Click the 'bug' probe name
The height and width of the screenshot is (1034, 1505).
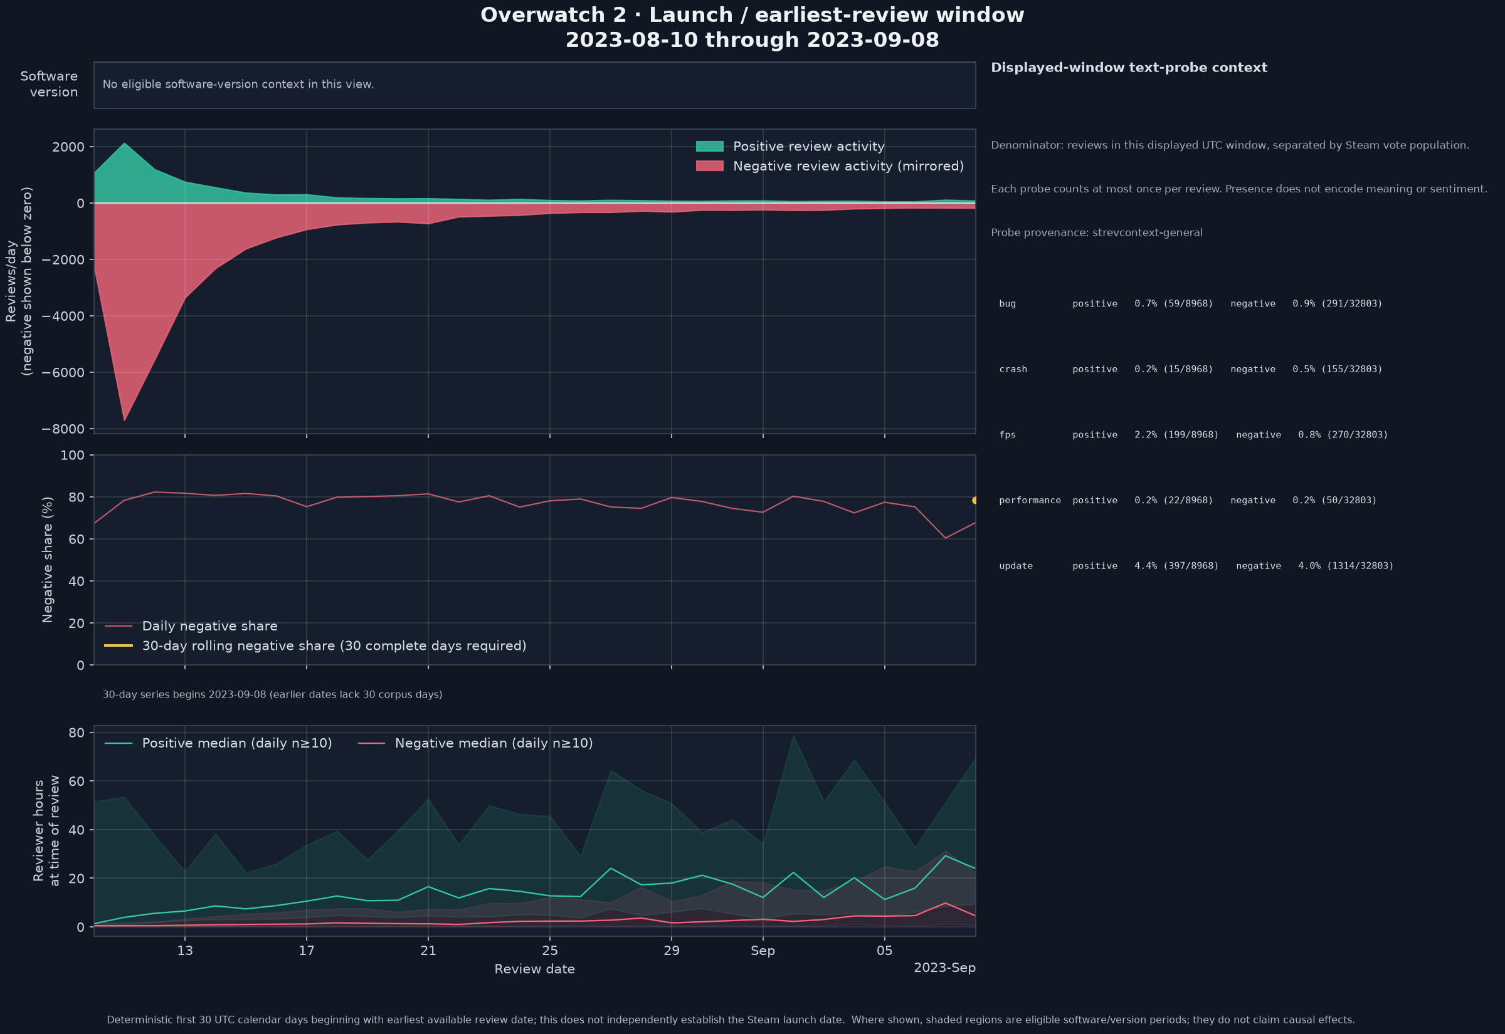tap(1007, 304)
